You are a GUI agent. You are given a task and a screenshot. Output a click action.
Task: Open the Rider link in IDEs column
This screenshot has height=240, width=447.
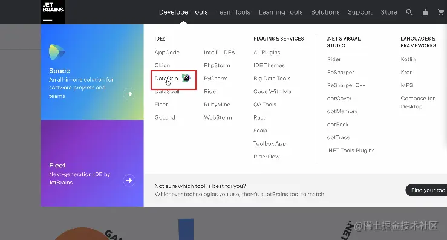(x=211, y=91)
